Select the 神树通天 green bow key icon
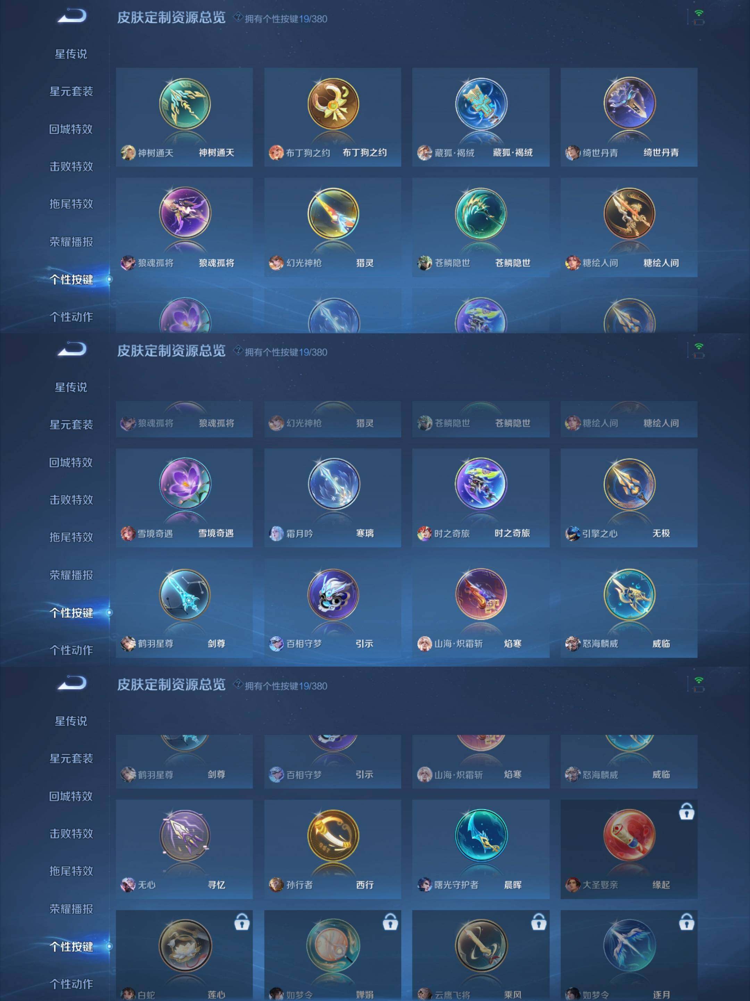Screen dimensions: 750x1001 click(x=184, y=104)
